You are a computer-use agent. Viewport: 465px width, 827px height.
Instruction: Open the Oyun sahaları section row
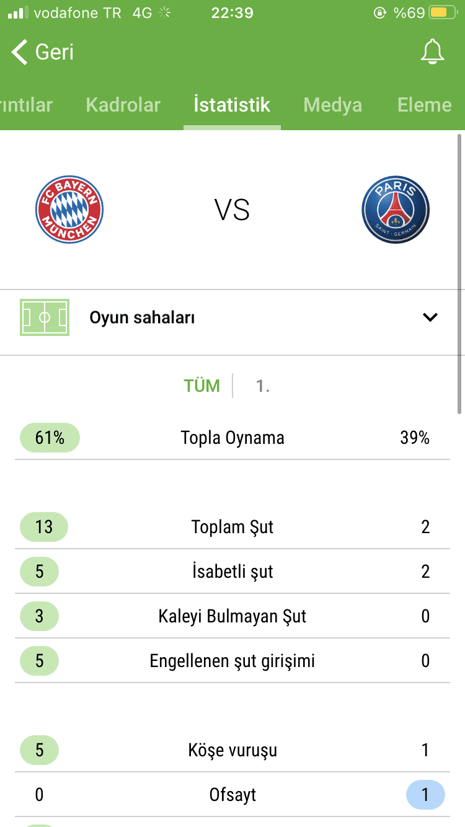click(x=232, y=317)
